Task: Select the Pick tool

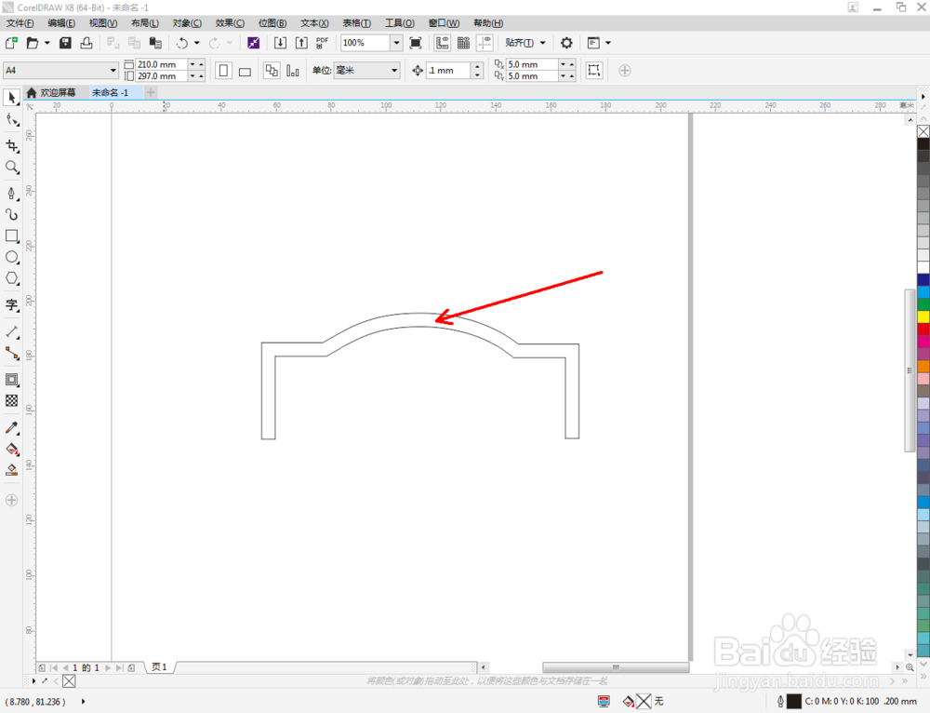Action: (12, 98)
